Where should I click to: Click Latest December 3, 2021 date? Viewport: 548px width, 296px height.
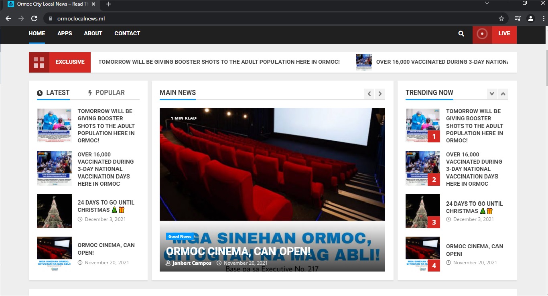tap(102, 219)
